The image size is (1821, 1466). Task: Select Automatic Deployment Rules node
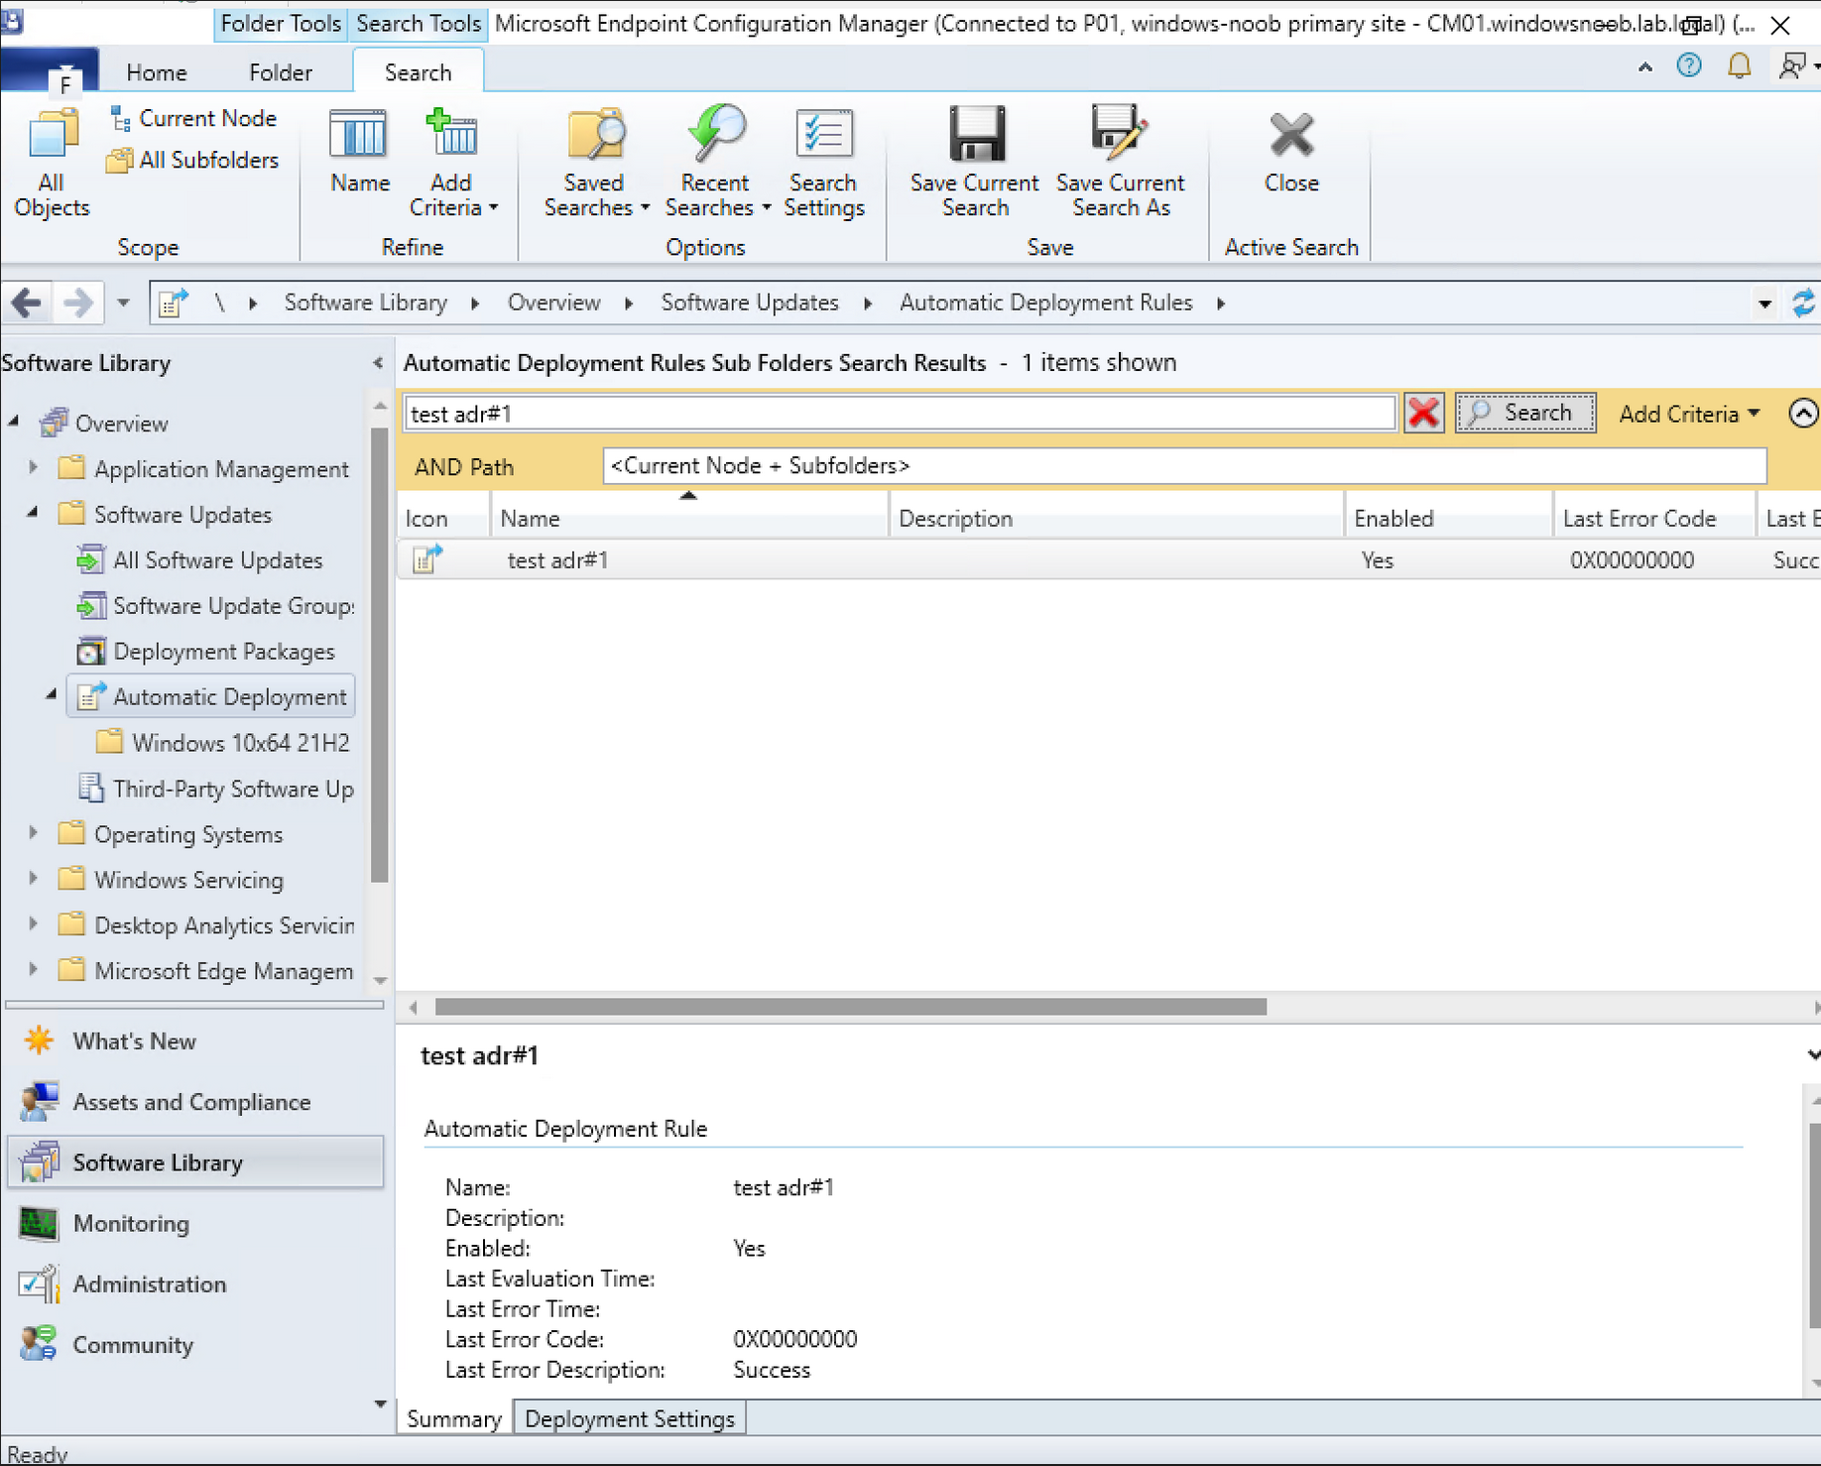point(211,697)
